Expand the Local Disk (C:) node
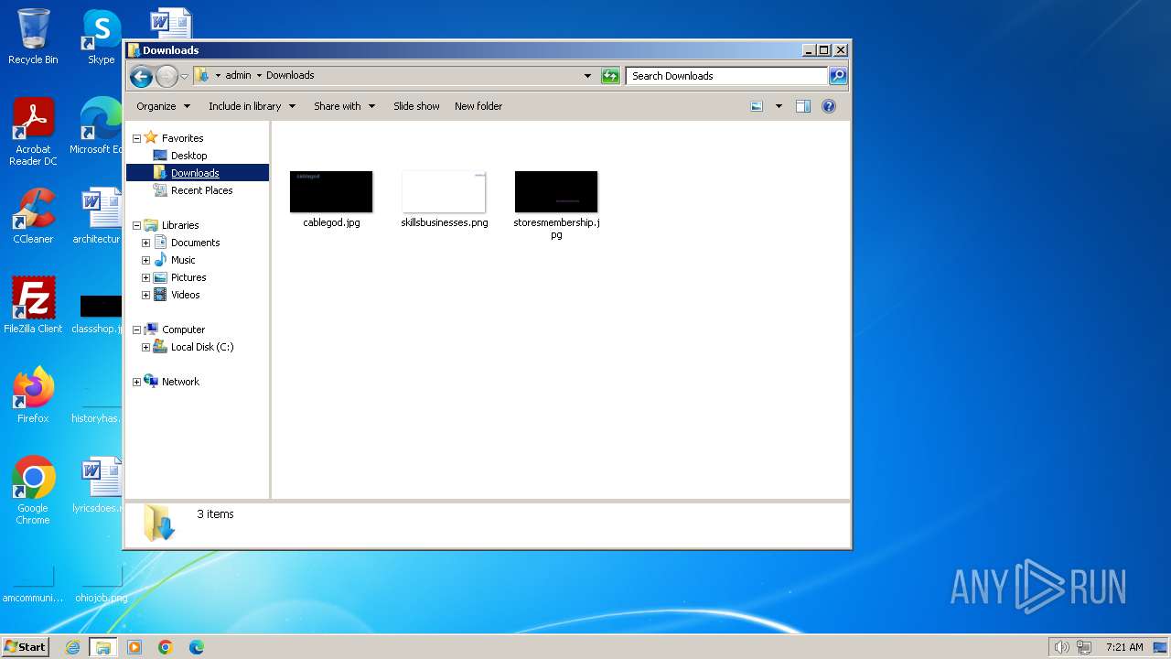1171x659 pixels. pyautogui.click(x=145, y=347)
